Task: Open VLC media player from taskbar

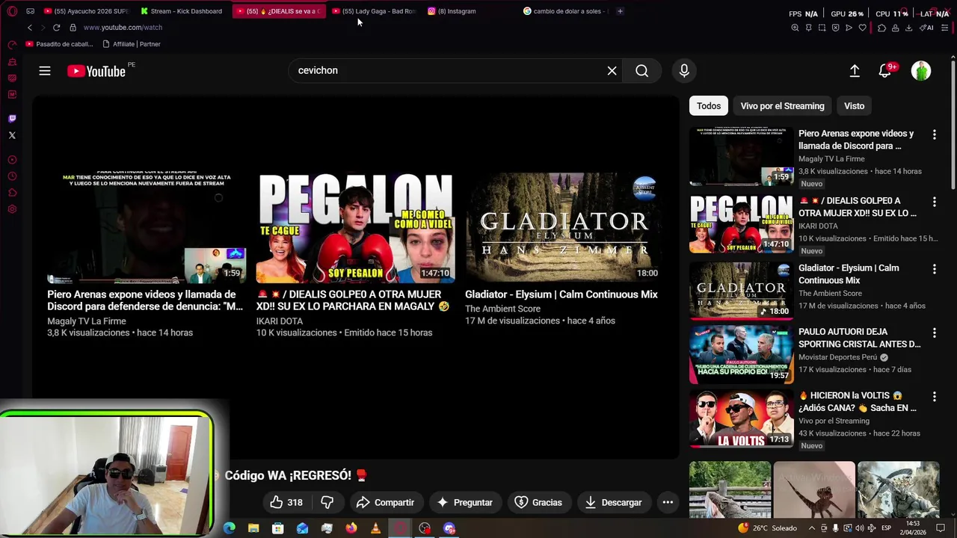Action: pyautogui.click(x=375, y=528)
